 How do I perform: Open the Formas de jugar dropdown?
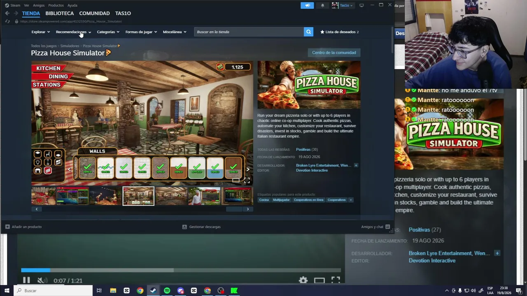tap(141, 32)
